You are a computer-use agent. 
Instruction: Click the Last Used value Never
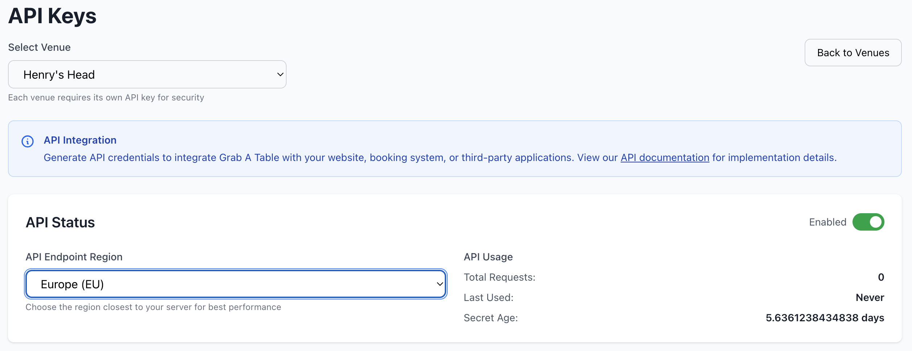[870, 298]
